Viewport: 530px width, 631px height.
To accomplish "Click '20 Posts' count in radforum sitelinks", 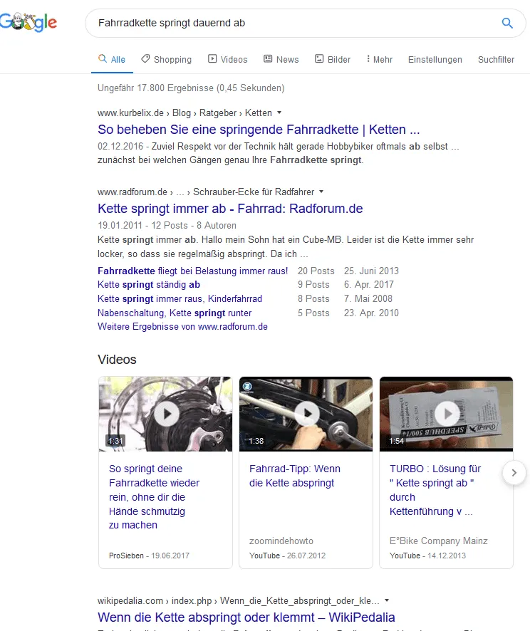I will pyautogui.click(x=316, y=271).
